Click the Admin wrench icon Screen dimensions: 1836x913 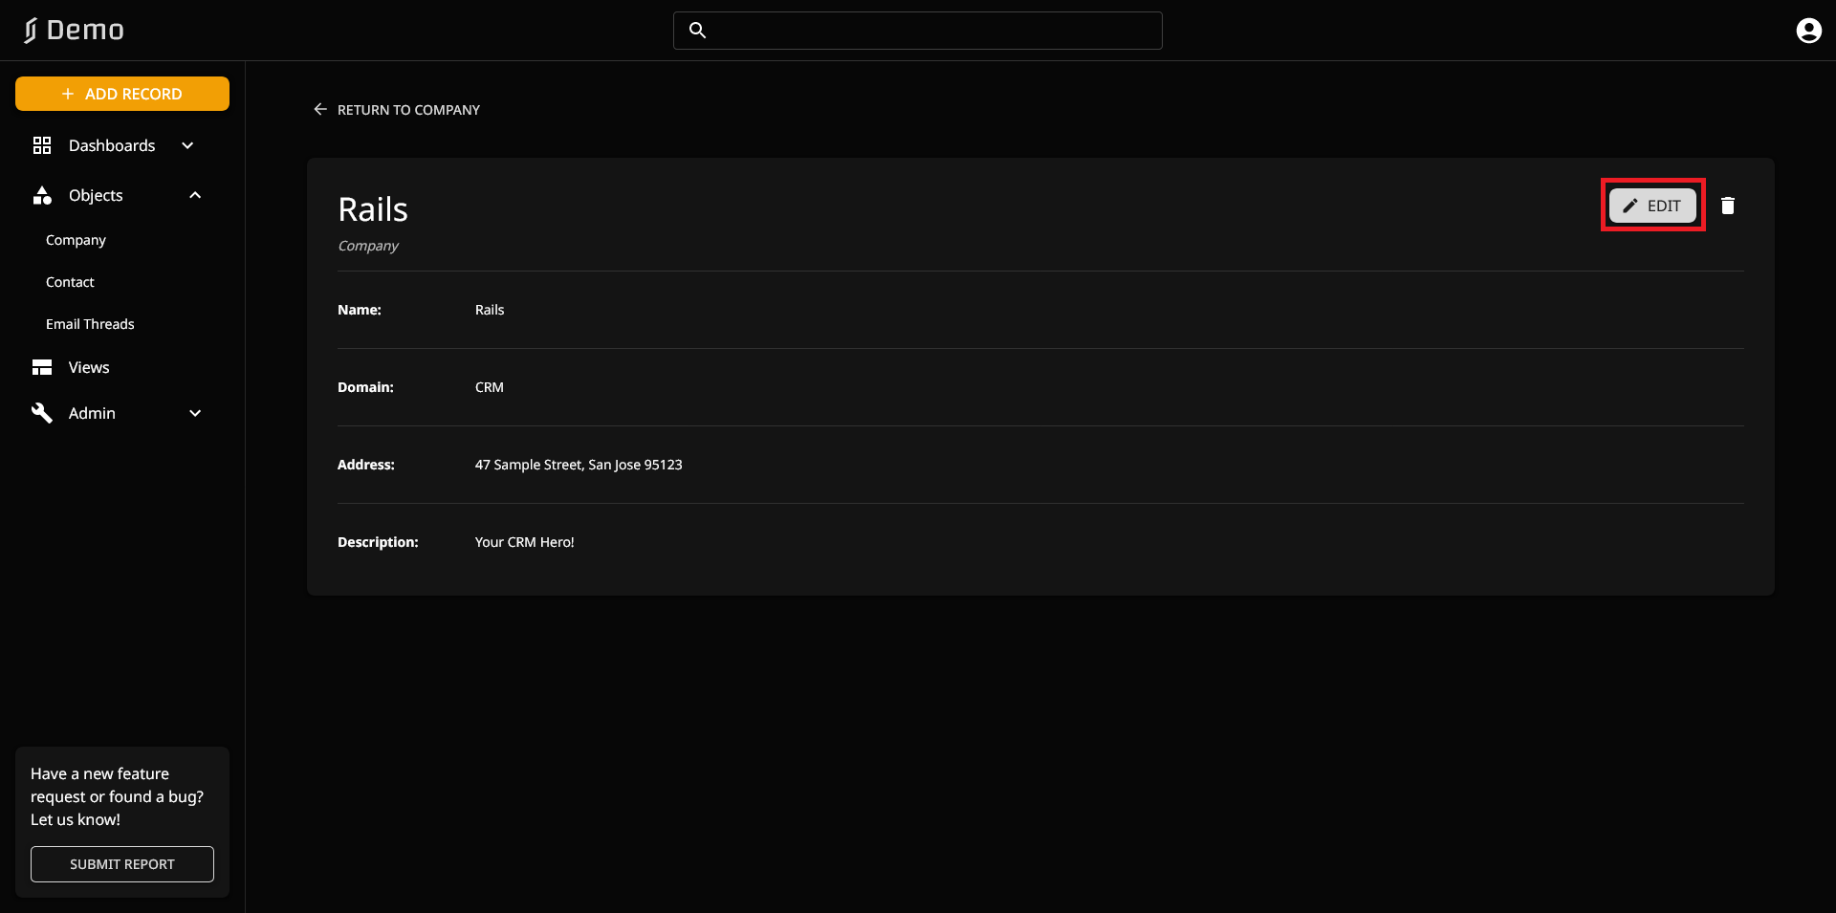tap(42, 413)
